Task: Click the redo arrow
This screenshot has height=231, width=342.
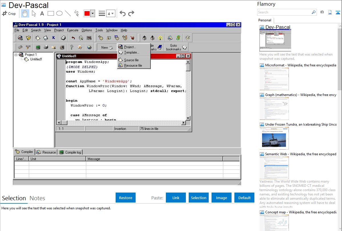Action: [131, 13]
